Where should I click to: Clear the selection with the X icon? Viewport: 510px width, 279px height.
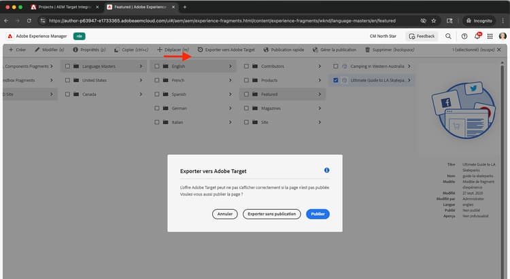[x=499, y=50]
